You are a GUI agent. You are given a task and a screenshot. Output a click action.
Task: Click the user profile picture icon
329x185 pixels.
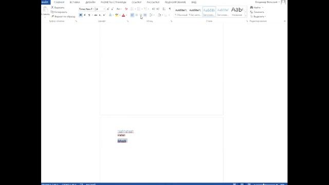point(283,2)
